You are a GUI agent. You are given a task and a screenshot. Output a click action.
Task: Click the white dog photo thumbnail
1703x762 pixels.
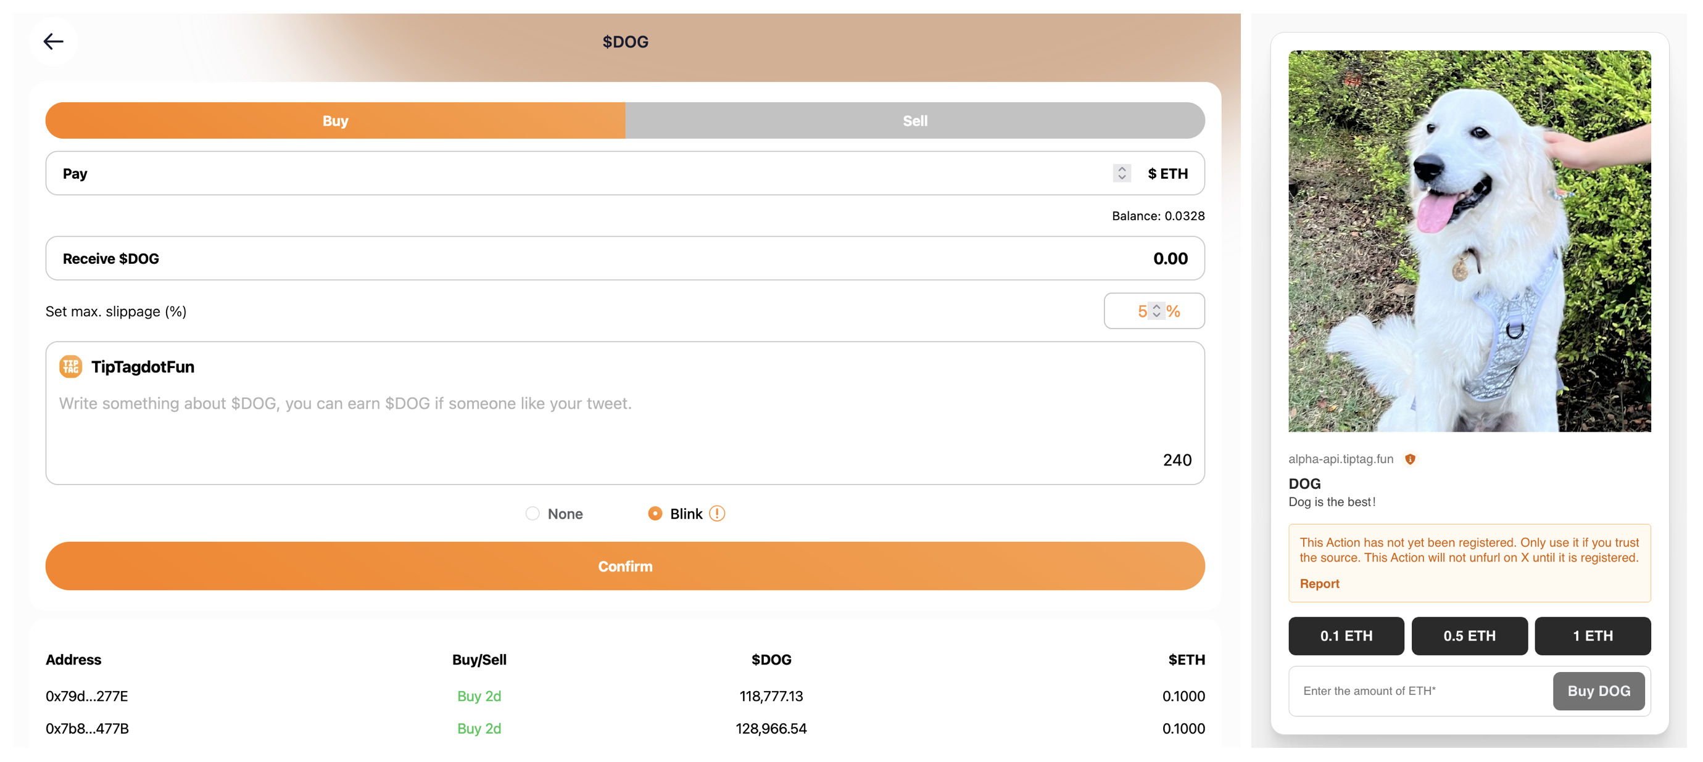1469,241
